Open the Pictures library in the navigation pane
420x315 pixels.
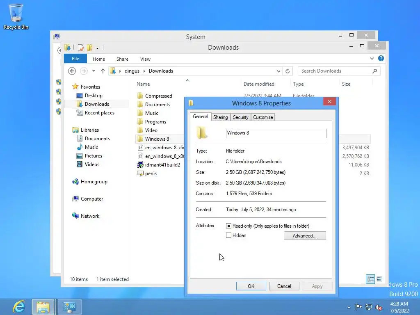point(93,155)
